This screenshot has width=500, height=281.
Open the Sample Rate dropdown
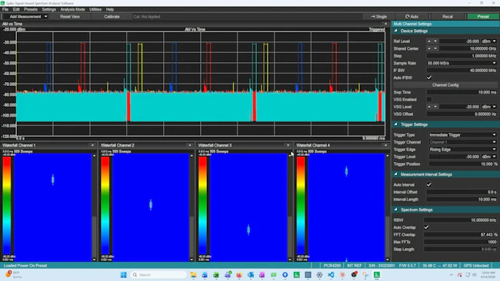[462, 63]
